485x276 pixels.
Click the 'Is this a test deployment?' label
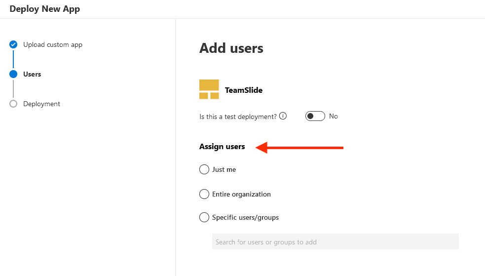click(x=238, y=117)
